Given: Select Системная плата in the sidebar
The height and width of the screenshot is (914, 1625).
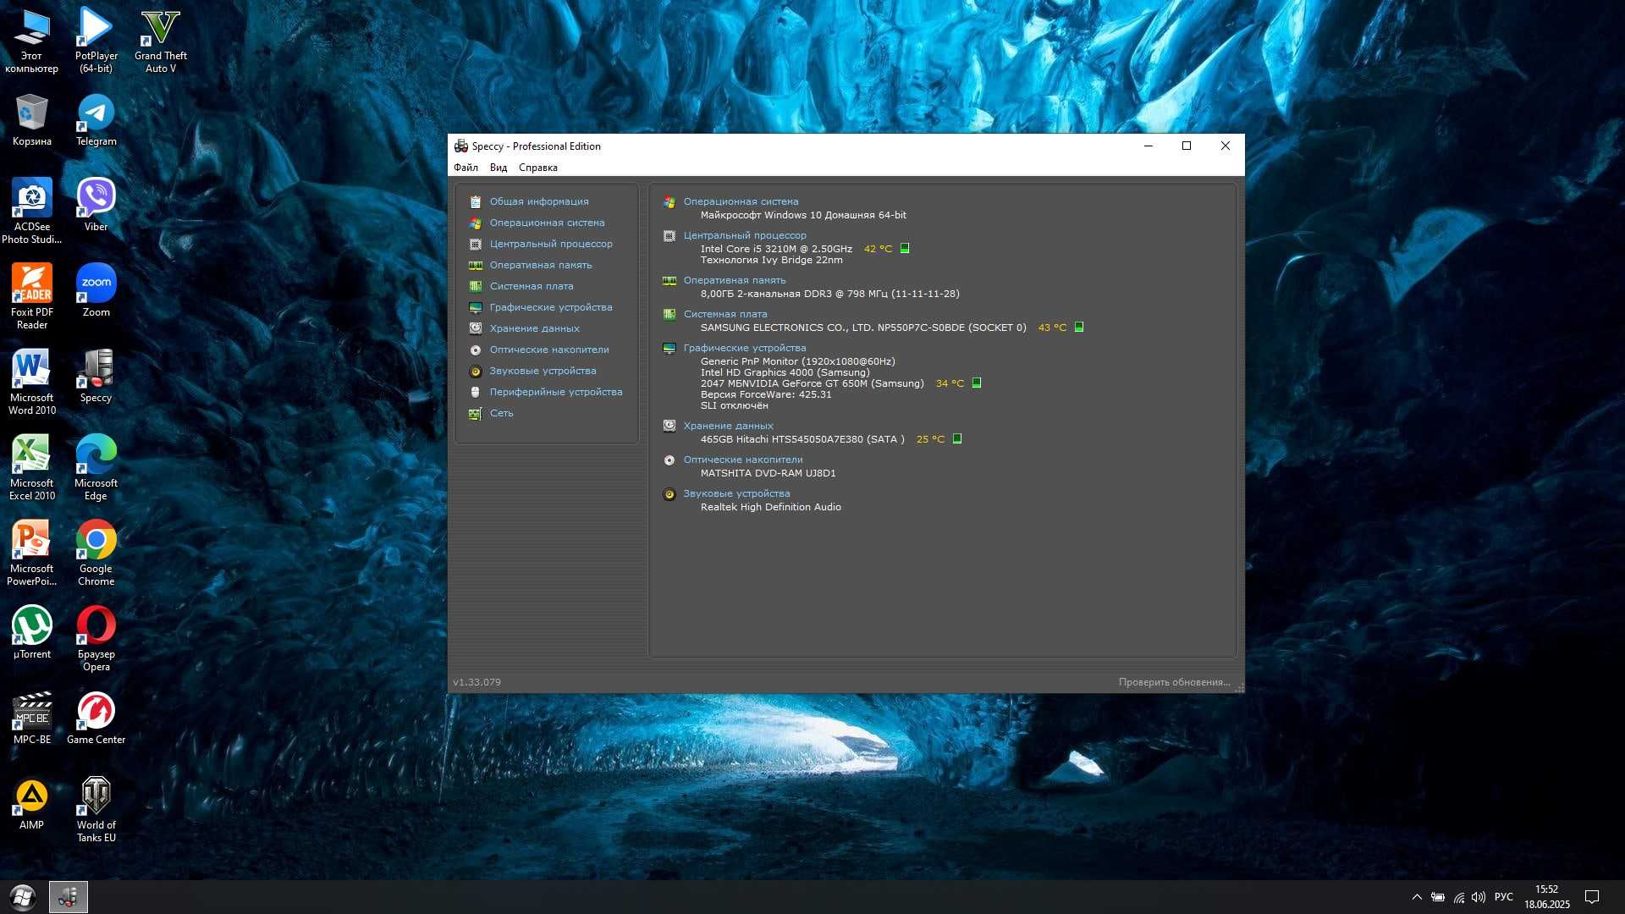Looking at the screenshot, I should 532,286.
